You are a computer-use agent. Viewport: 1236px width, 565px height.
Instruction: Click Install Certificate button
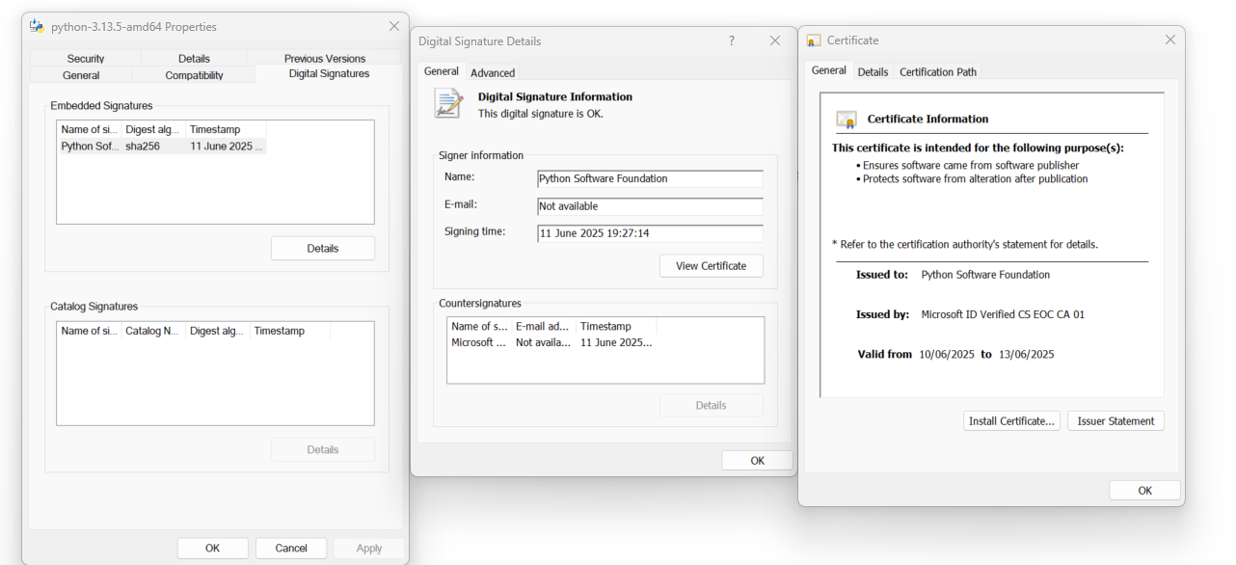(1011, 421)
